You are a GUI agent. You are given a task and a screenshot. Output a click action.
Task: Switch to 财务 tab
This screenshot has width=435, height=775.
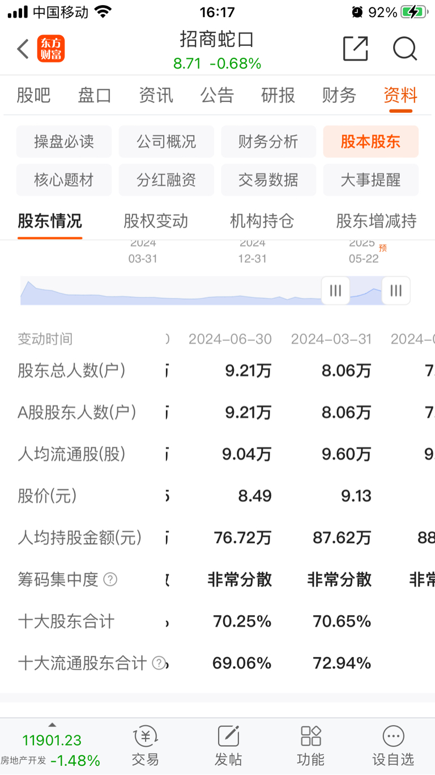339,95
